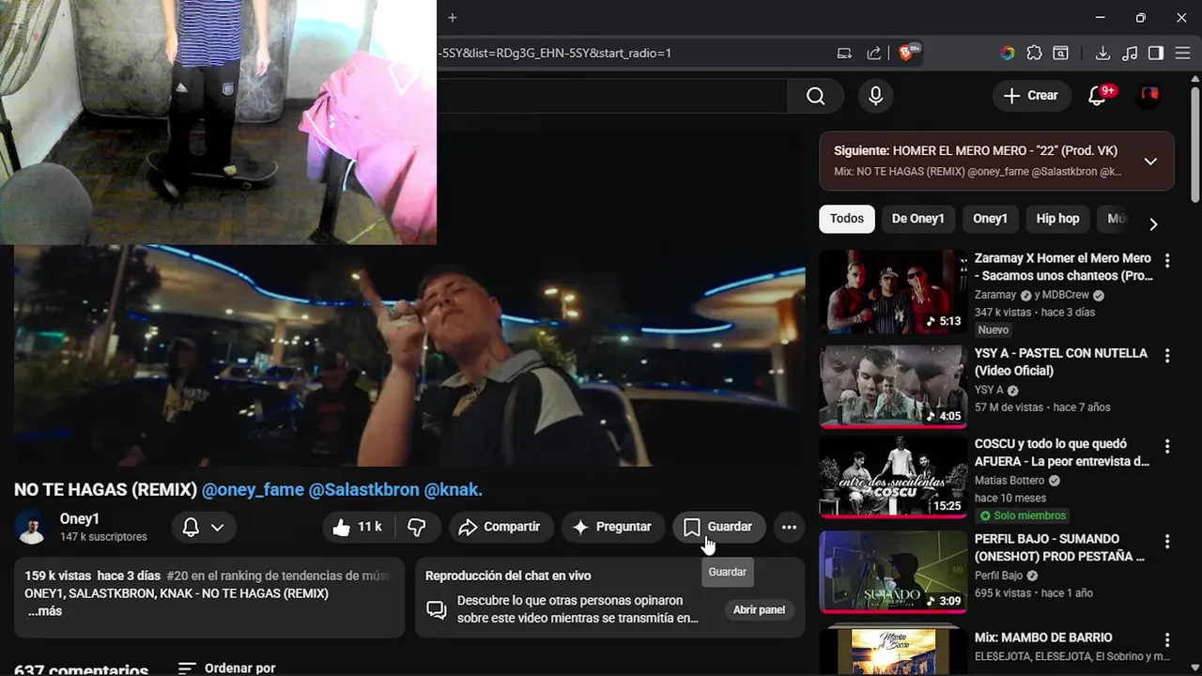
Task: Open notification bell dropdown for Oney1 subscription
Action: (x=203, y=528)
